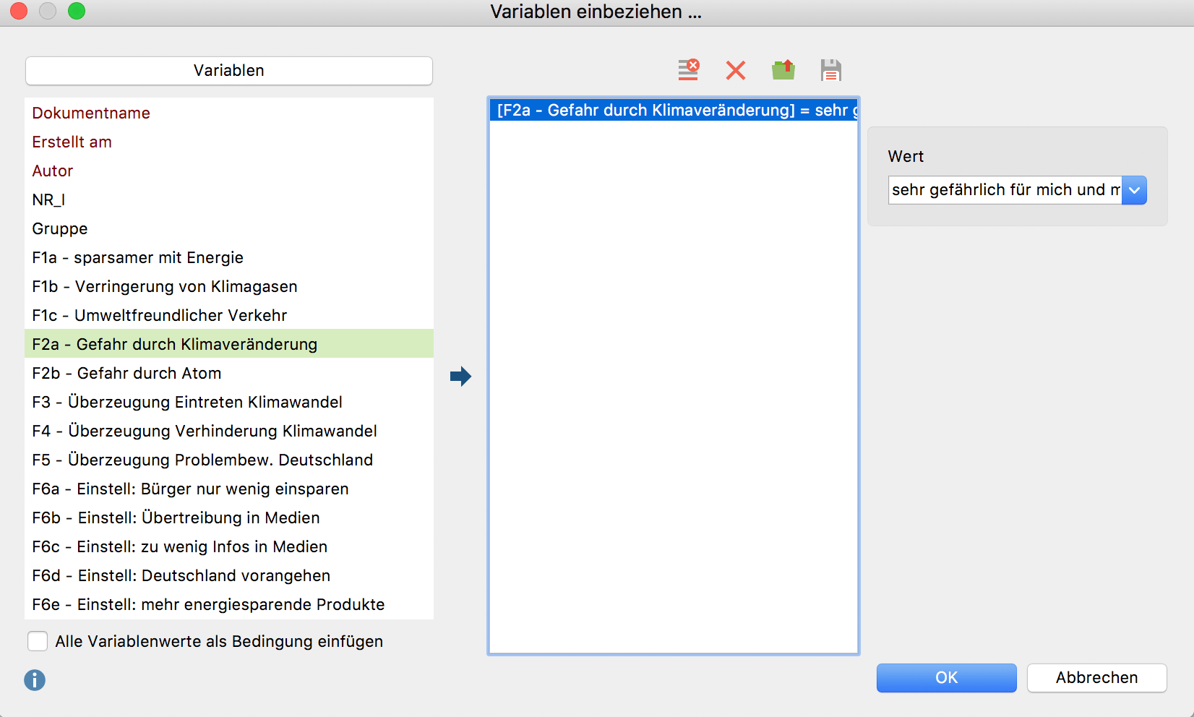Open the Wert dropdown arrow

pos(1134,190)
